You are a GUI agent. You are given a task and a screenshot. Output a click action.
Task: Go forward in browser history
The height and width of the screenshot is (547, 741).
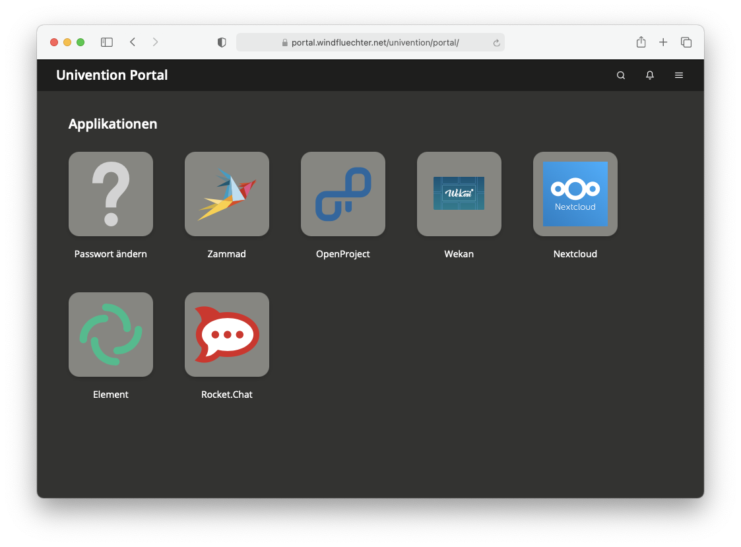pos(155,42)
